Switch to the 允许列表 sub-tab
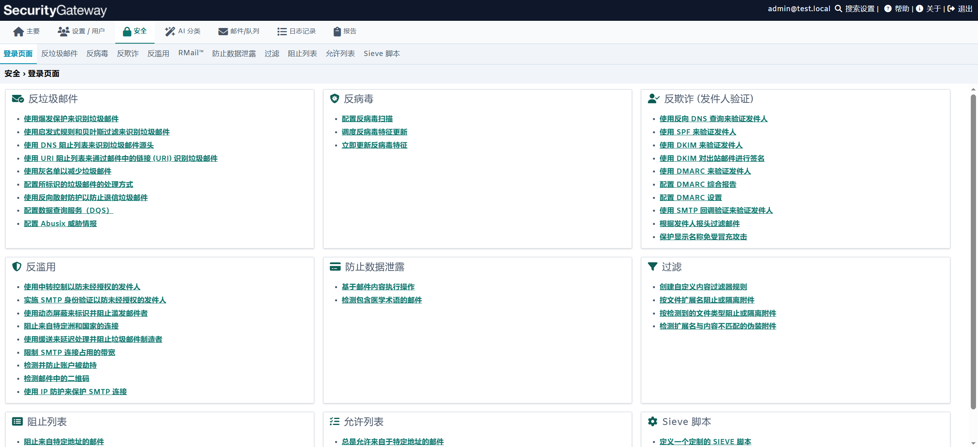Viewport: 978px width, 447px height. pyautogui.click(x=340, y=54)
